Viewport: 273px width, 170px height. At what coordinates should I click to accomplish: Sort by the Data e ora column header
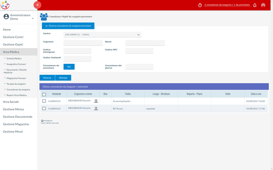click(x=256, y=94)
